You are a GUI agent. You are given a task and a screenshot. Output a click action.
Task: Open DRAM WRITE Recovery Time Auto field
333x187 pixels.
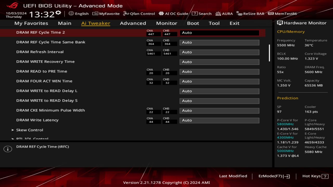coord(219,62)
